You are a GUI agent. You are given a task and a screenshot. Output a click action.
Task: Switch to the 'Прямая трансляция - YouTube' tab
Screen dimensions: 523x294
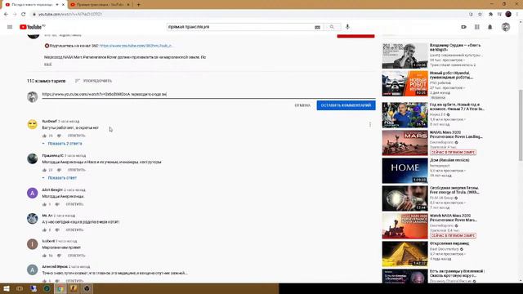100,5
